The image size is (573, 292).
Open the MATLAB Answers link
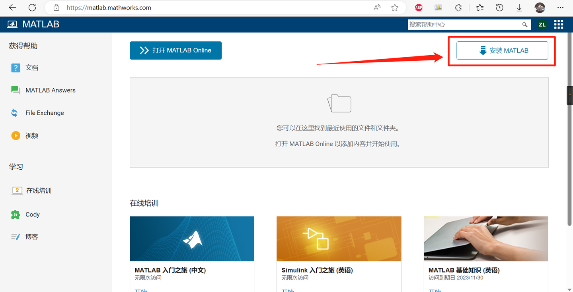51,90
